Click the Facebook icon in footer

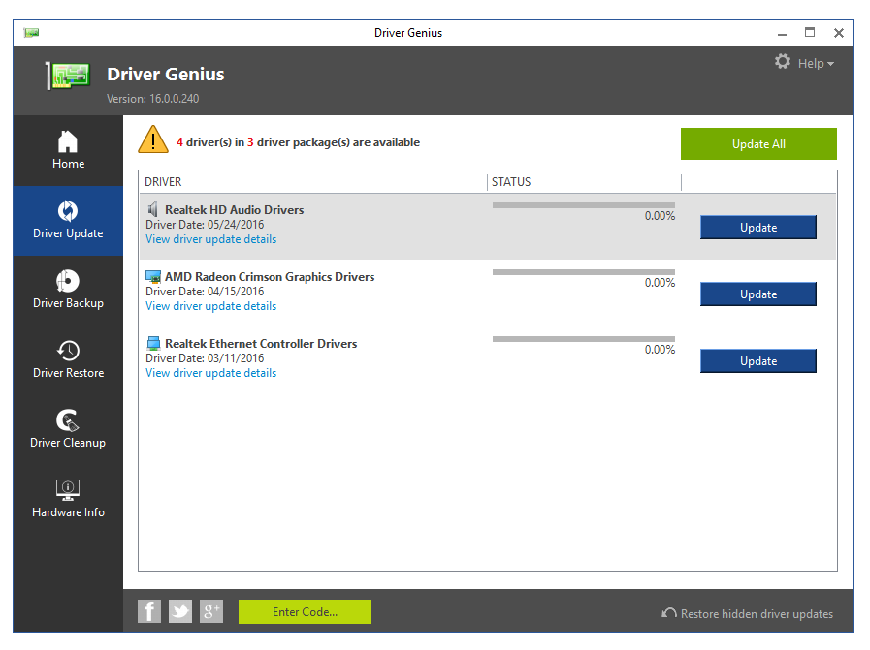(x=149, y=611)
